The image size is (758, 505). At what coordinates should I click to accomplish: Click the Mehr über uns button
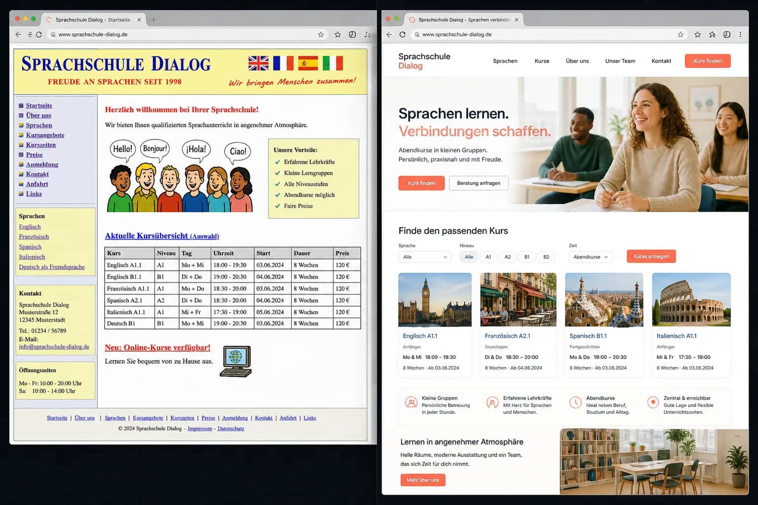pyautogui.click(x=423, y=480)
